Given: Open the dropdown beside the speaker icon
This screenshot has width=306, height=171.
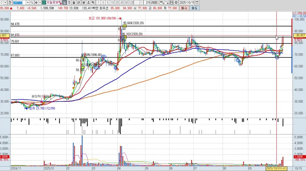Looking at the screenshot, I should pyautogui.click(x=40, y=3).
